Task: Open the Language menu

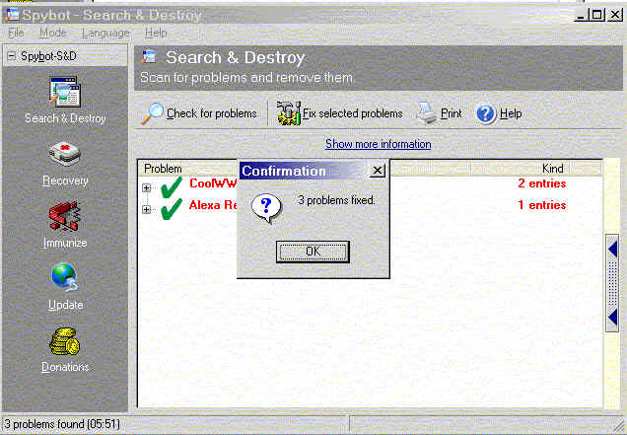Action: [105, 33]
